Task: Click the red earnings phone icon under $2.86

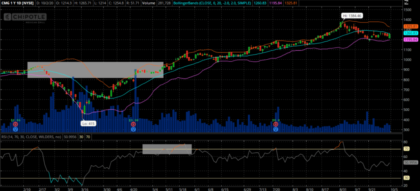Action: 15,124
